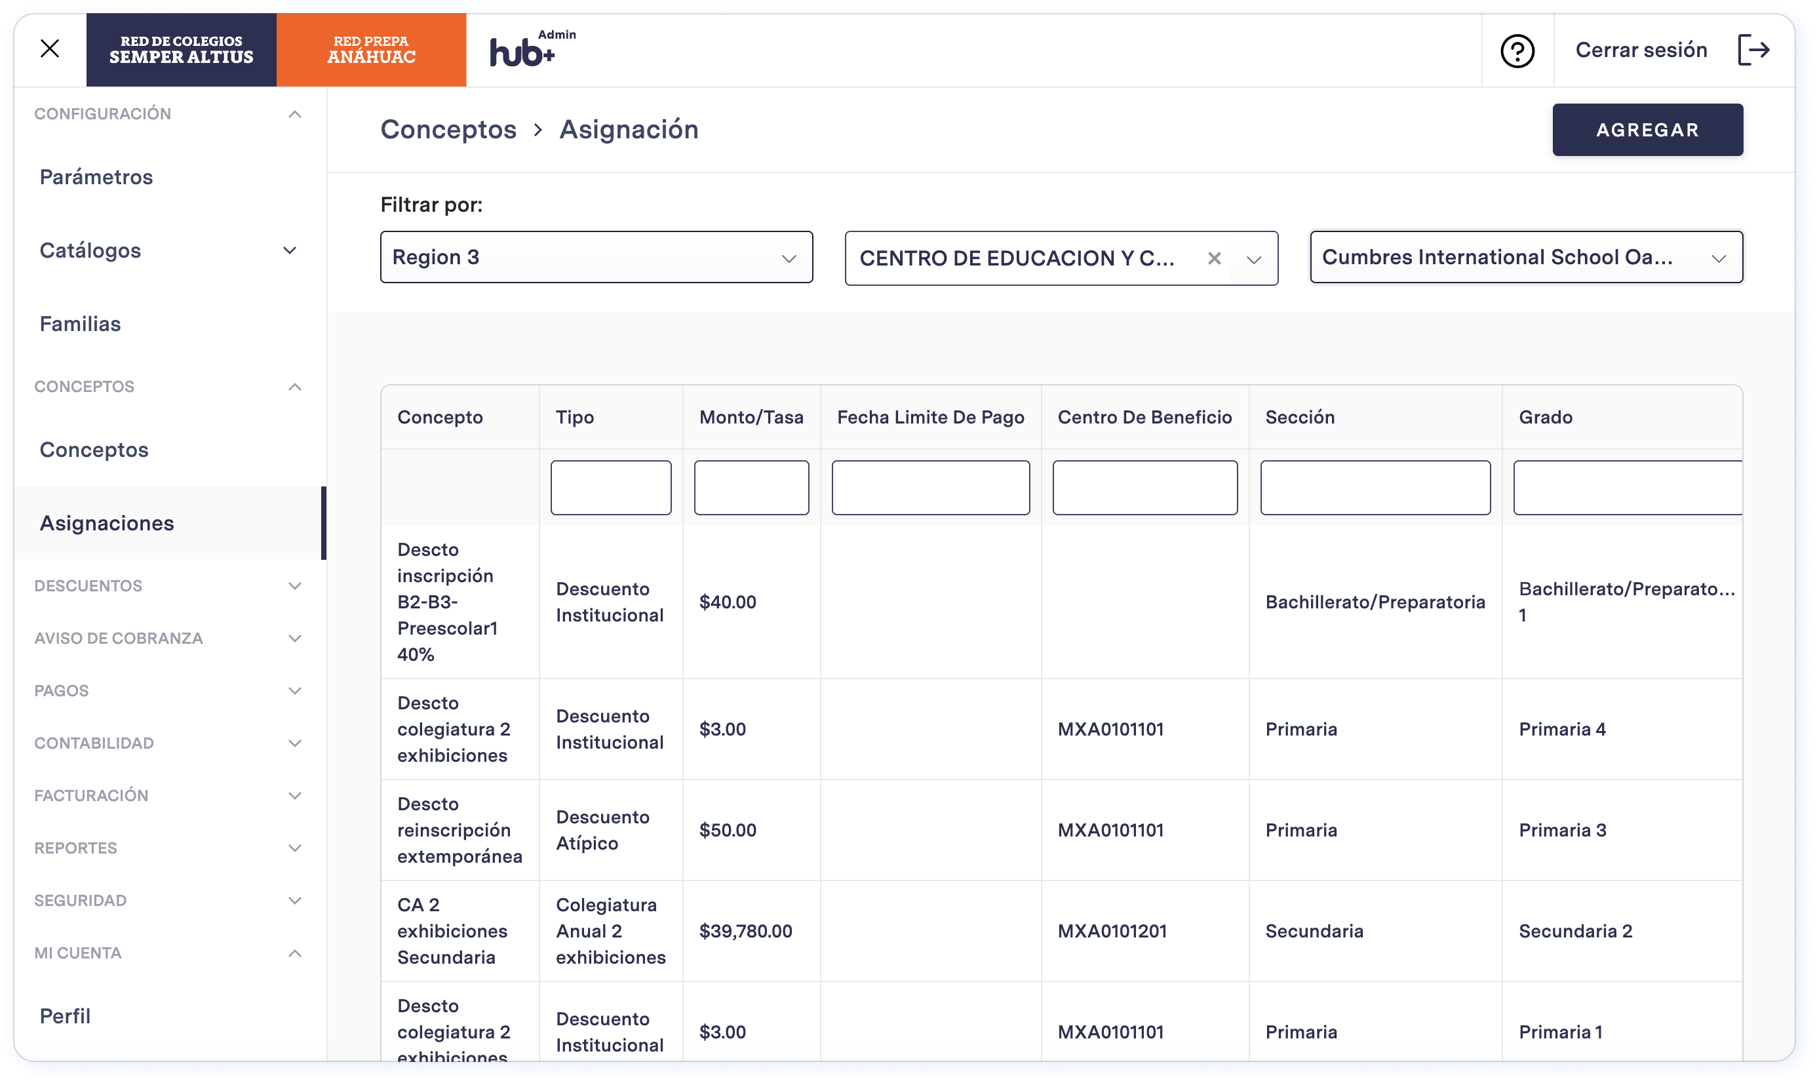Image resolution: width=1817 pixels, height=1083 pixels.
Task: Click Colegiatura Anual 2 exhibiciones cell
Action: pos(611,931)
